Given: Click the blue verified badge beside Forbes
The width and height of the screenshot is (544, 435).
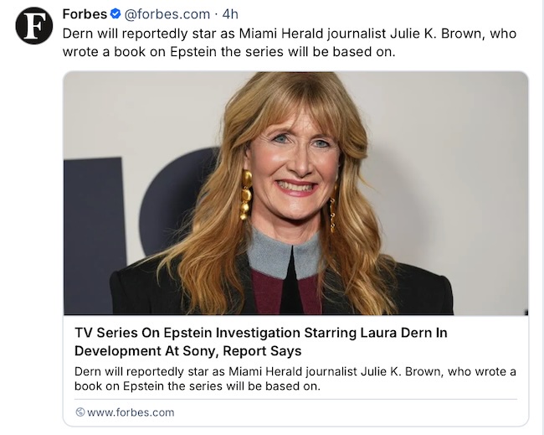Looking at the screenshot, I should click(116, 14).
